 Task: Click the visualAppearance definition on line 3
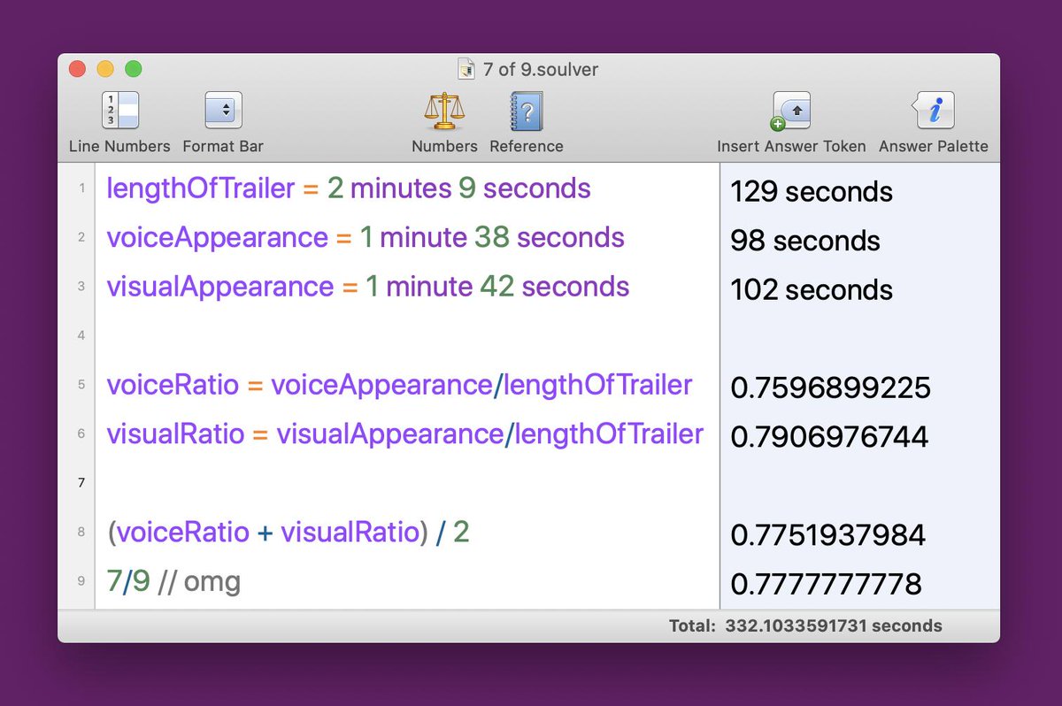tap(368, 287)
